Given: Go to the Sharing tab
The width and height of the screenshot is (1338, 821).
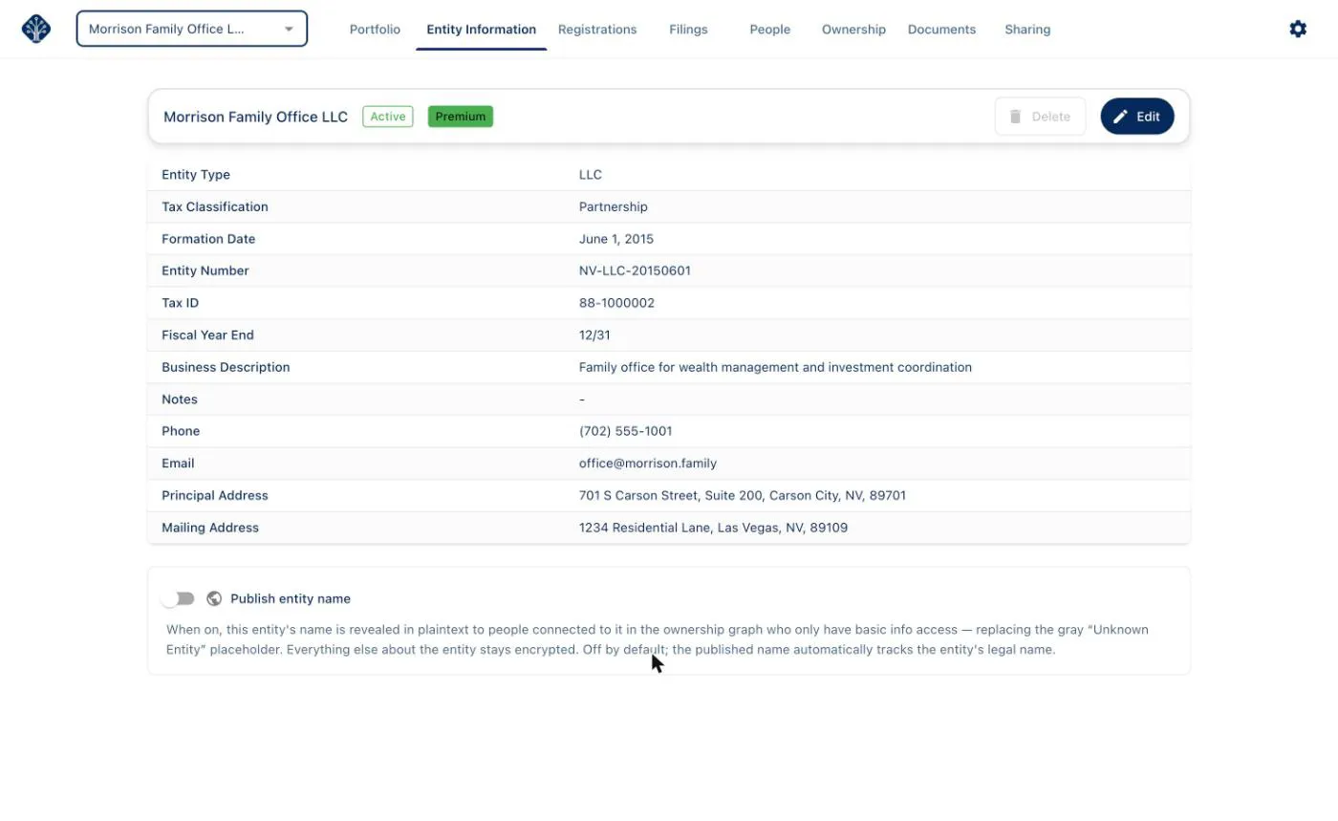Looking at the screenshot, I should (x=1027, y=30).
